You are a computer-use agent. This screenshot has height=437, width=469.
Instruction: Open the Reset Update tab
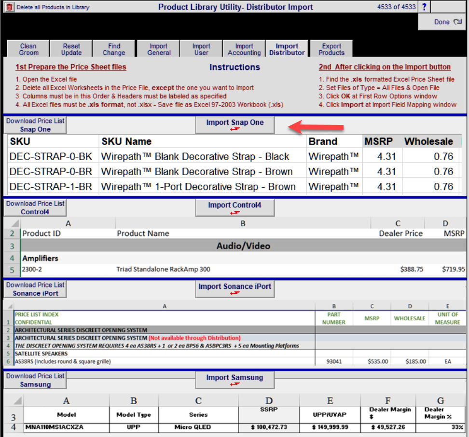(71, 49)
